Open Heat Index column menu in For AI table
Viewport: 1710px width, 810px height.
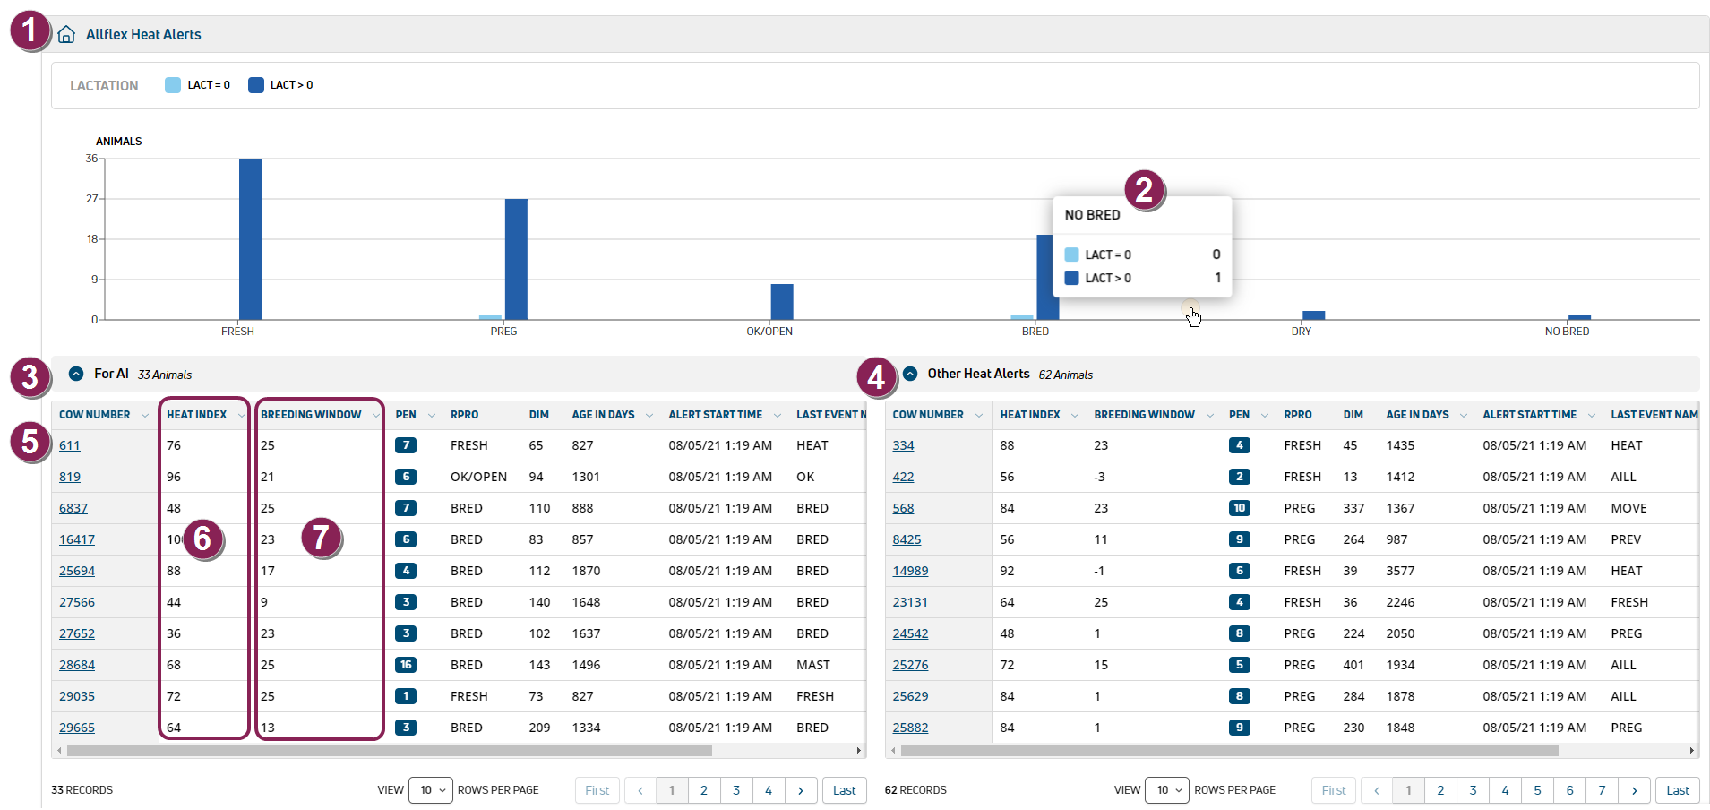click(x=241, y=415)
